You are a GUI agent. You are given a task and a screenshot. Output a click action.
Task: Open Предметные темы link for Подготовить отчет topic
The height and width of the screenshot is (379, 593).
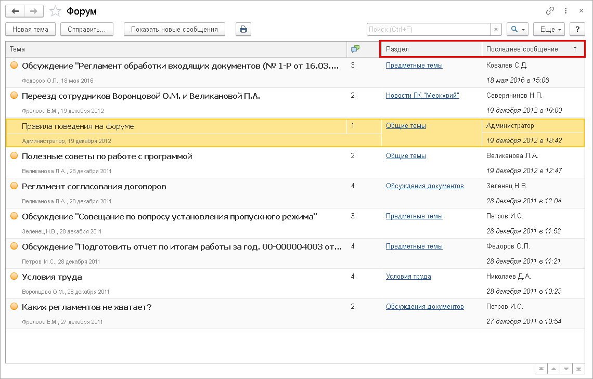[414, 246]
